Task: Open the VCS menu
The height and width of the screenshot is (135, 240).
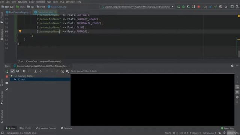Action: pyautogui.click(x=62, y=2)
